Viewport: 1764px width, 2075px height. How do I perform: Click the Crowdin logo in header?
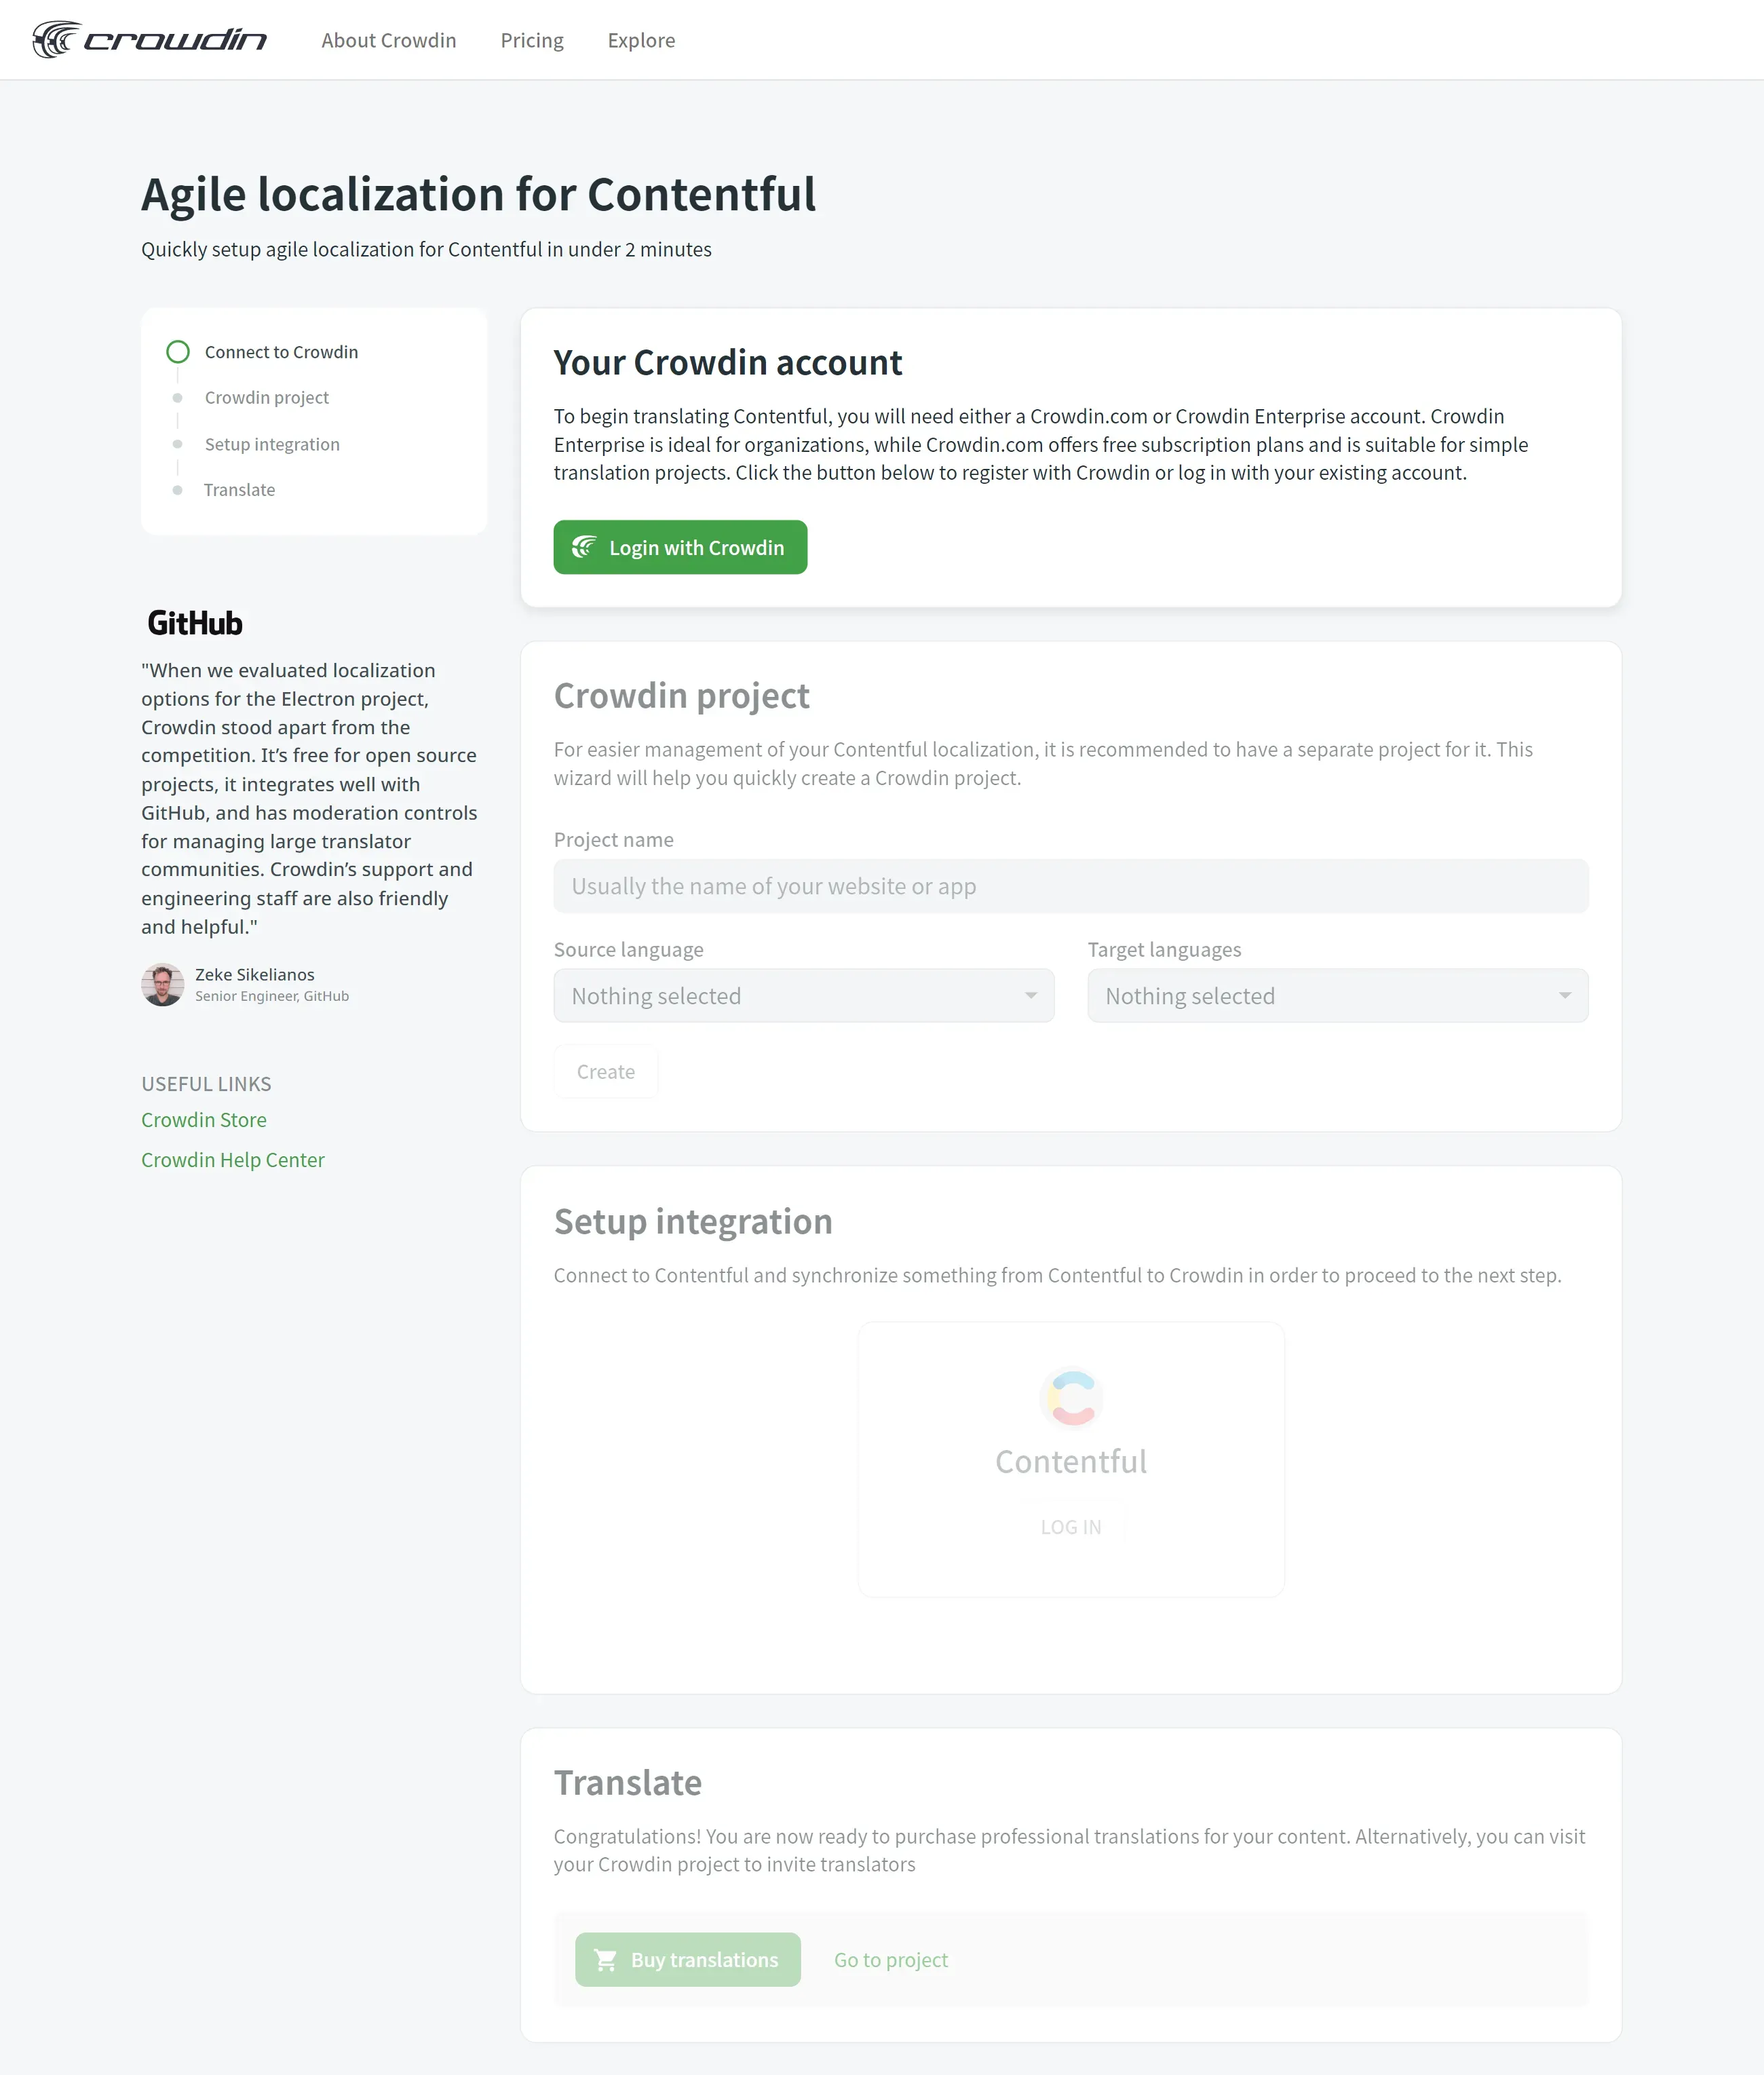(x=150, y=40)
